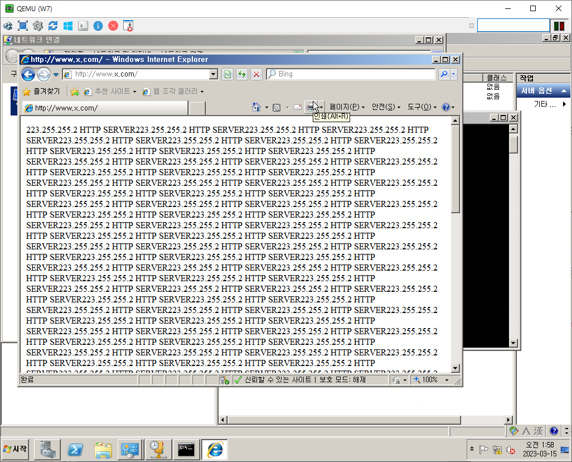Click the IE vertical scrollbar up arrow

[455, 121]
